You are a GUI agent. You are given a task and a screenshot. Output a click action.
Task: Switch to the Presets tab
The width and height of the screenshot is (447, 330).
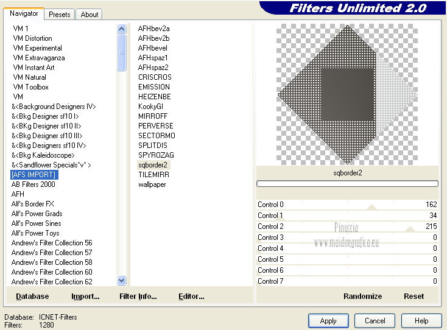[x=59, y=14]
